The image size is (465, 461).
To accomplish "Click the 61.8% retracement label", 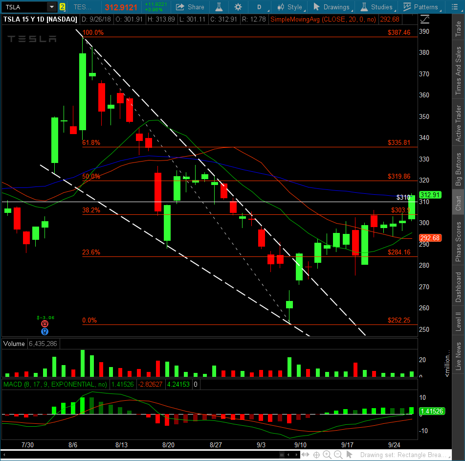I will point(91,142).
